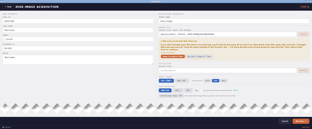This screenshot has height=129, width=312.
Task: Go back with the Home button
Action: tap(8, 7)
